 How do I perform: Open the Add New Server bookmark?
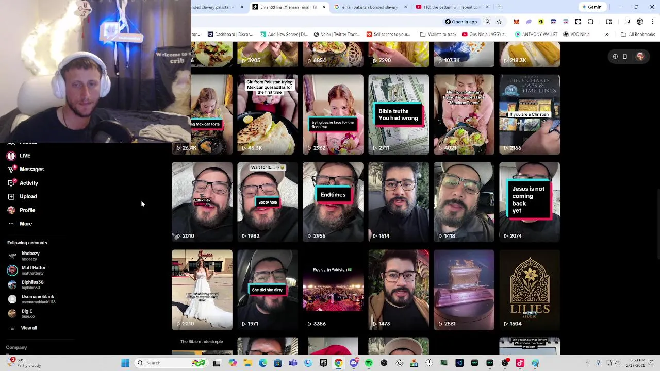pos(284,35)
